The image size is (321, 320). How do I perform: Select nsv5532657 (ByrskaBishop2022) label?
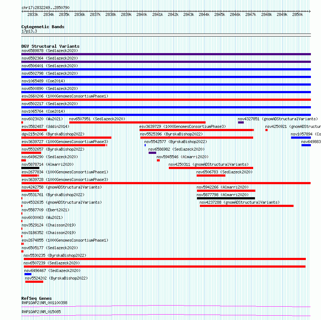53,149
